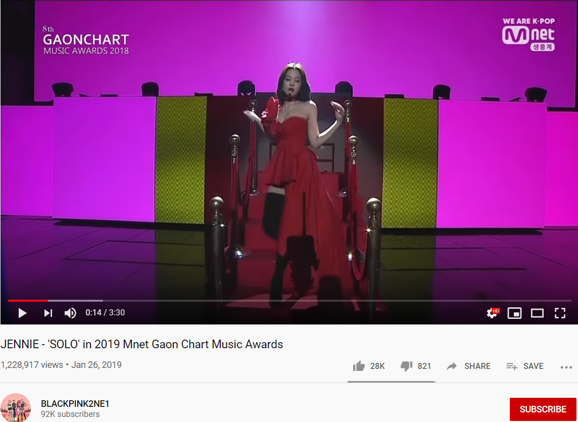The width and height of the screenshot is (578, 422).
Task: Seek to the middle of the progress bar
Action: pos(290,301)
